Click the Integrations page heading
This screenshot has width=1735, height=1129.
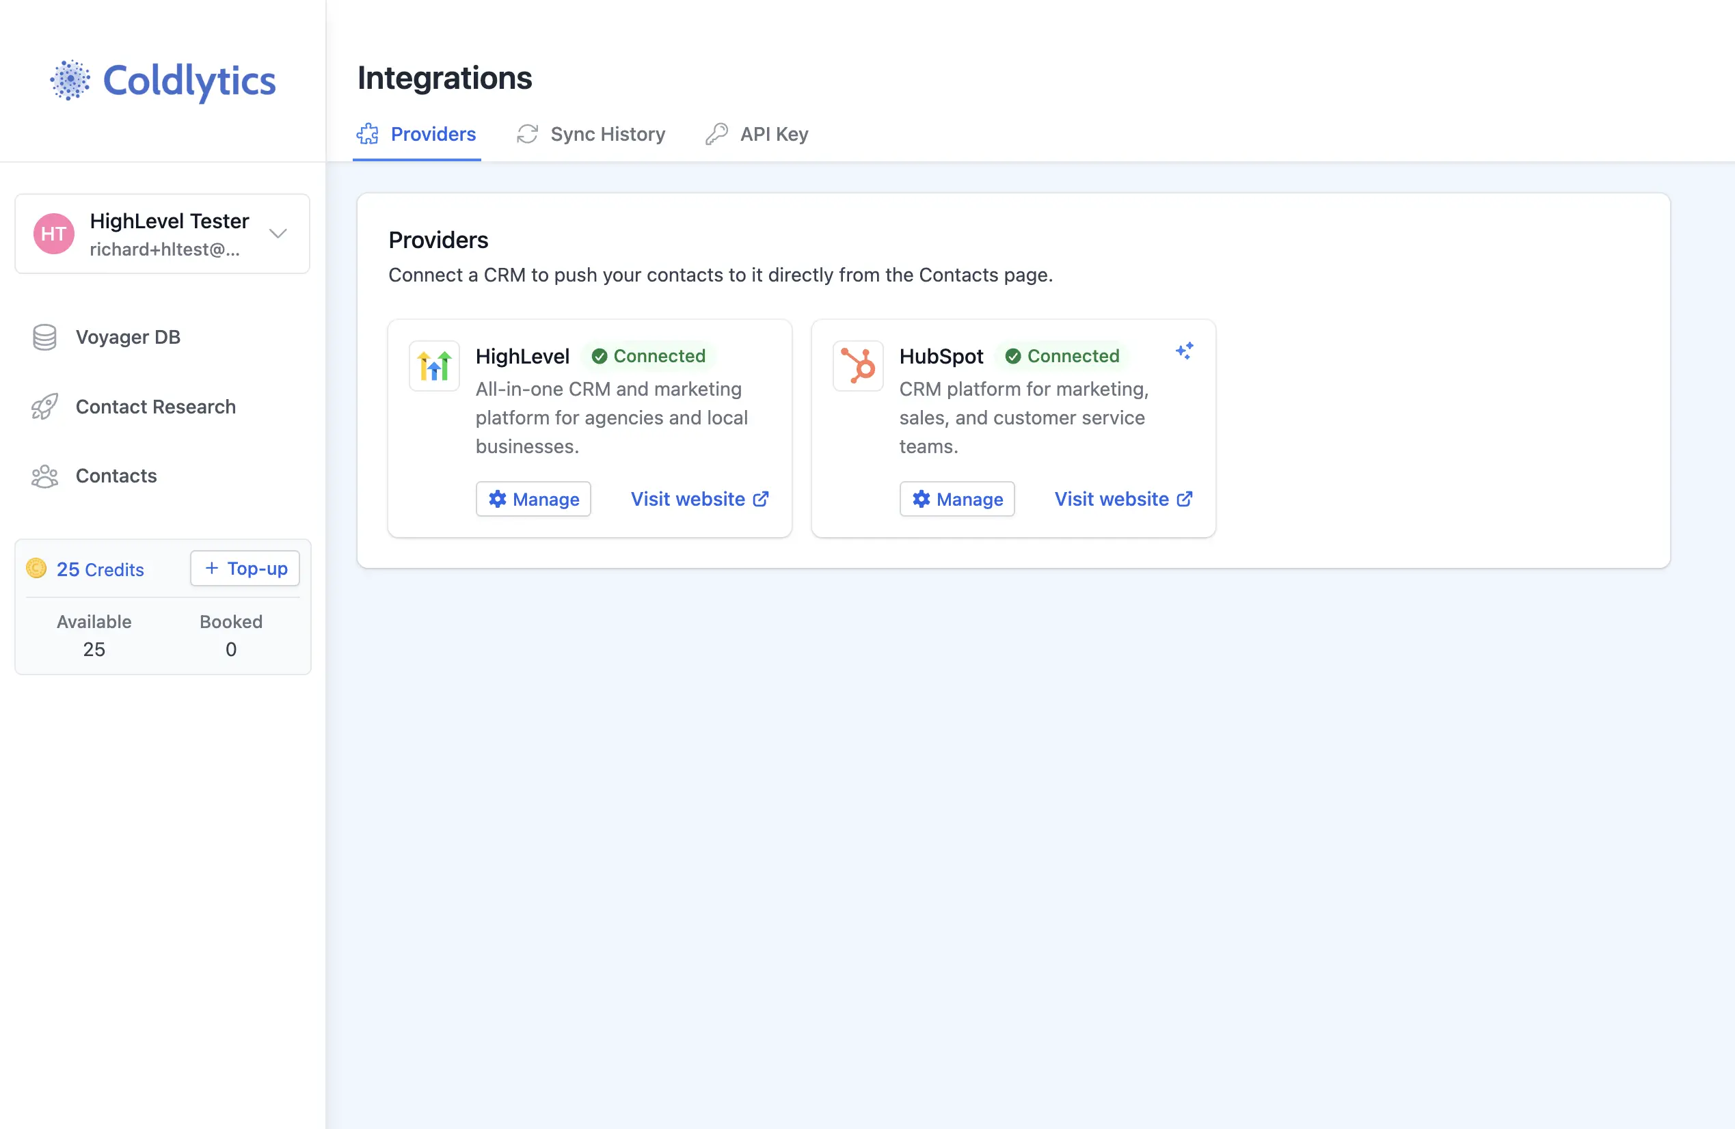444,78
